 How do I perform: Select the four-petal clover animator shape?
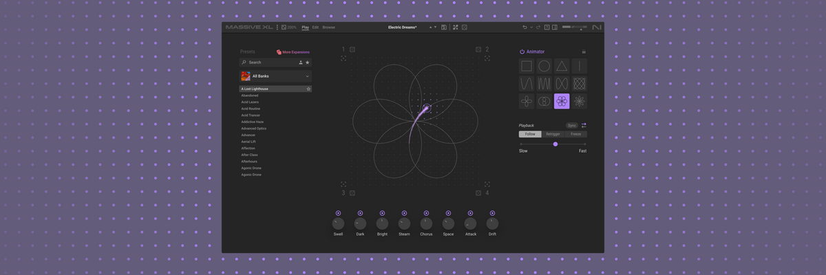pos(527,102)
